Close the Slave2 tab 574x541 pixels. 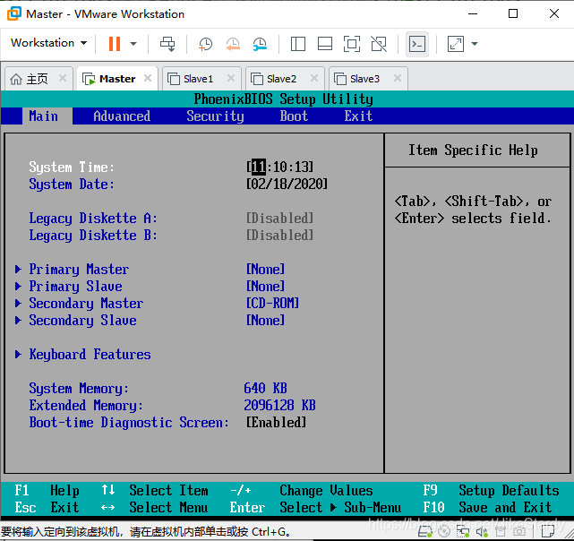[314, 78]
